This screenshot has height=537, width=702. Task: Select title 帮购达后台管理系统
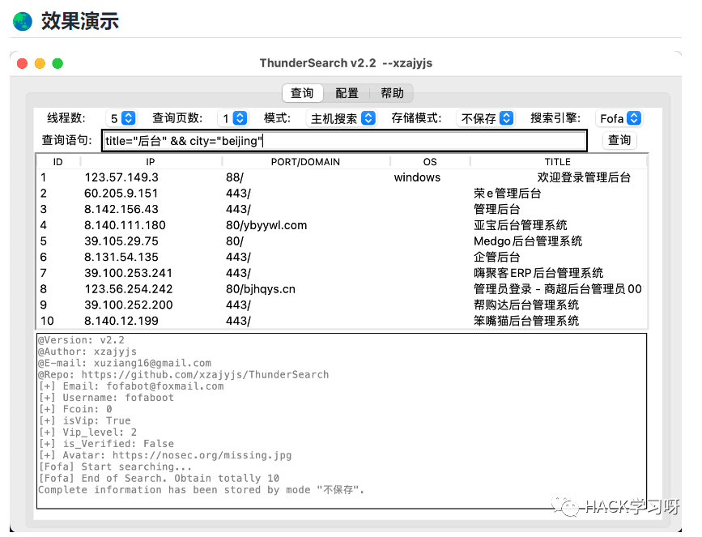click(526, 305)
